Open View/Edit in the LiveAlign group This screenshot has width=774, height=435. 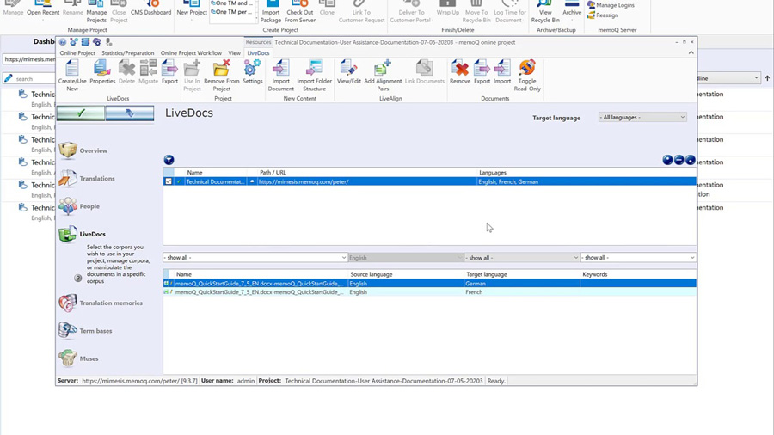(349, 72)
